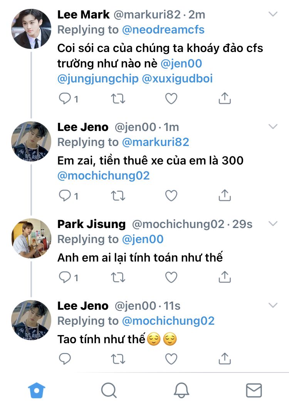The image size is (289, 406).
Task: Share Park Jisung's tweet
Action: [x=225, y=277]
